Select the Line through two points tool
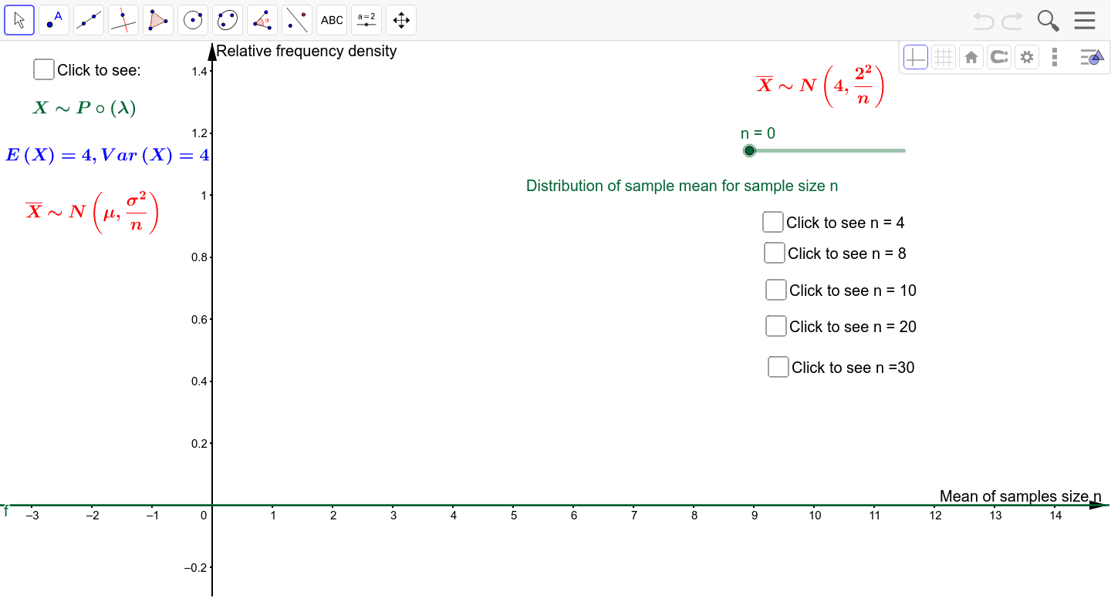 click(x=89, y=20)
